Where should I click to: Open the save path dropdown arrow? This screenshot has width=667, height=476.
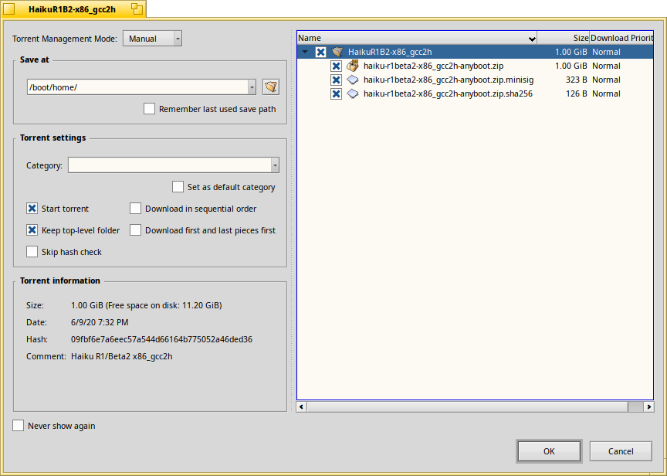click(252, 87)
